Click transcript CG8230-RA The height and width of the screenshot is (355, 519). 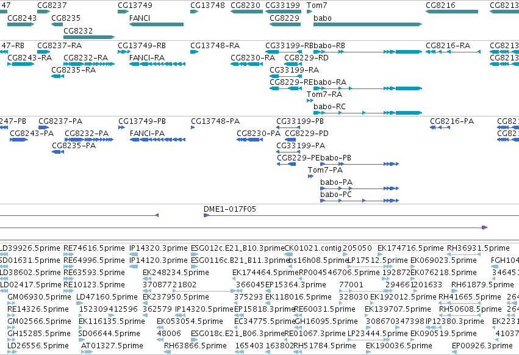click(x=246, y=64)
